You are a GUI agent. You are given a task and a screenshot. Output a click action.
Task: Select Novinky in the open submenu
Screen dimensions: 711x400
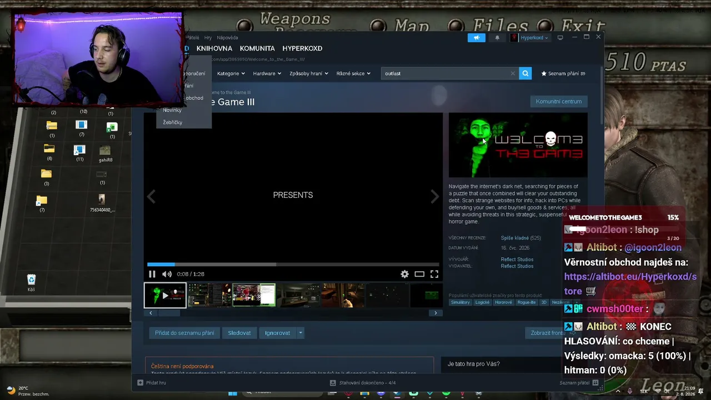pyautogui.click(x=172, y=110)
